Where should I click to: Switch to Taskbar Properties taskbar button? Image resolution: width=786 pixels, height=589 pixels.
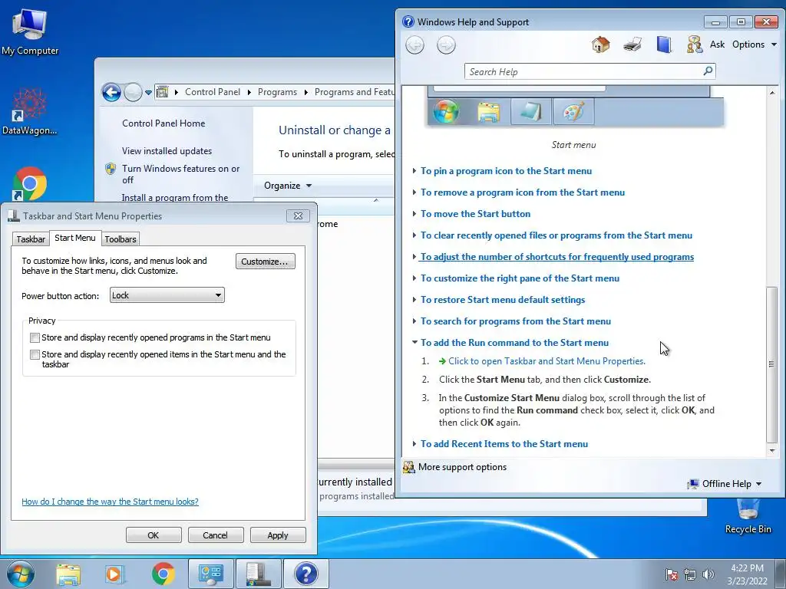coord(258,574)
